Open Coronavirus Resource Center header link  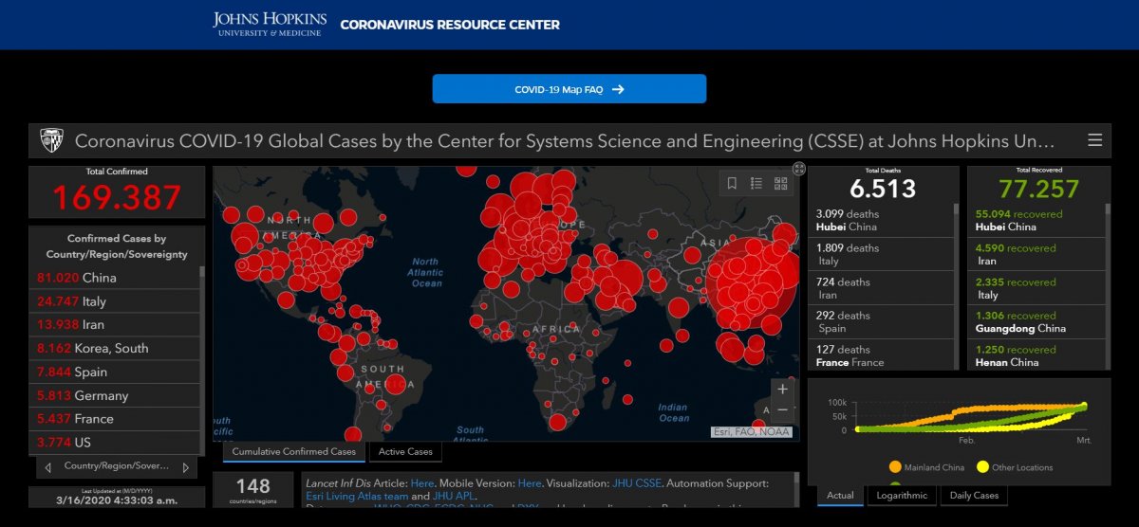tap(450, 25)
